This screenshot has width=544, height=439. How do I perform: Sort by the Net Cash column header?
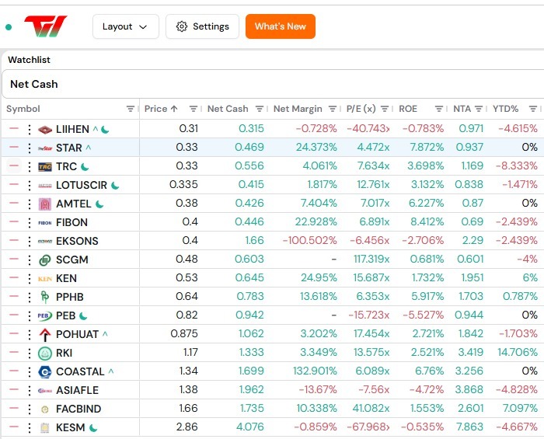(x=228, y=109)
